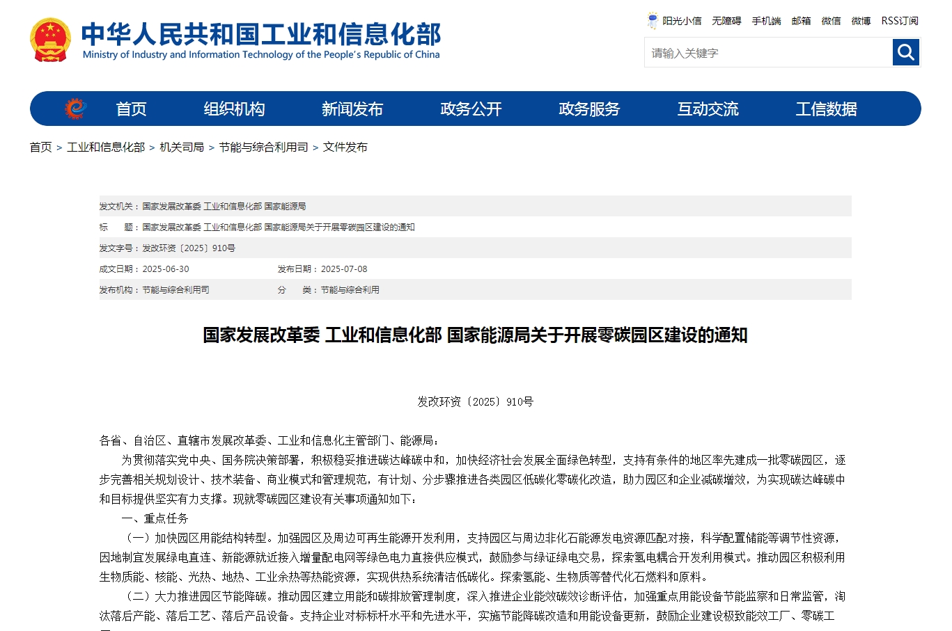Click the 节能与综合利用司 breadcrumb link

tap(263, 147)
